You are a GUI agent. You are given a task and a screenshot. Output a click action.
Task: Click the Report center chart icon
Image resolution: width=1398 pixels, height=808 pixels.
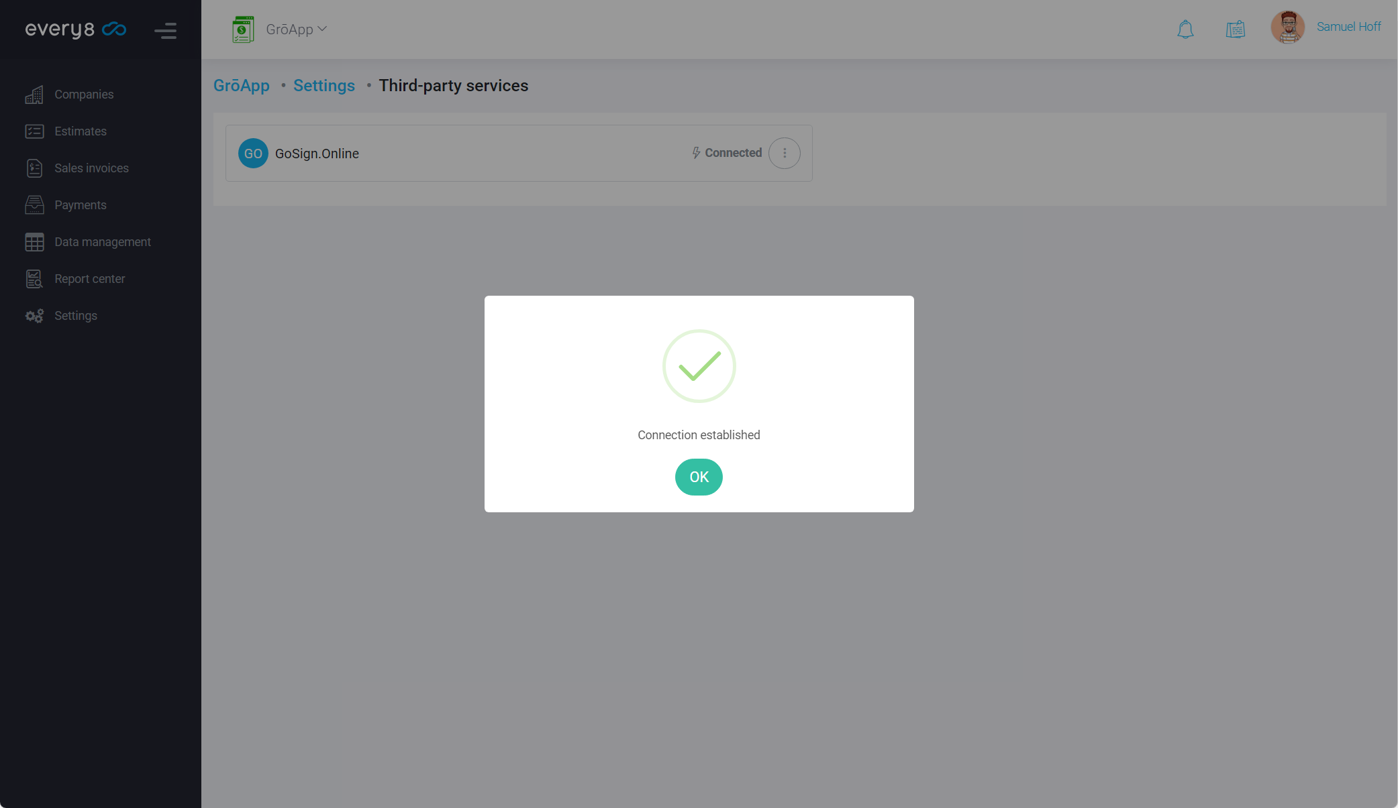click(x=34, y=279)
